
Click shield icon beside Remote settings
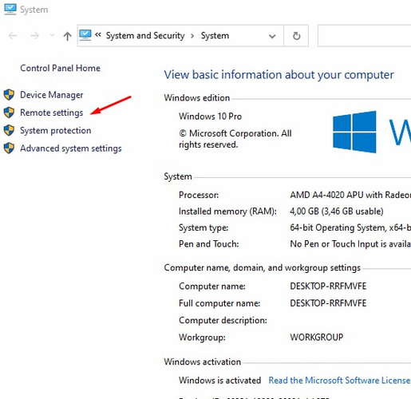click(x=9, y=113)
